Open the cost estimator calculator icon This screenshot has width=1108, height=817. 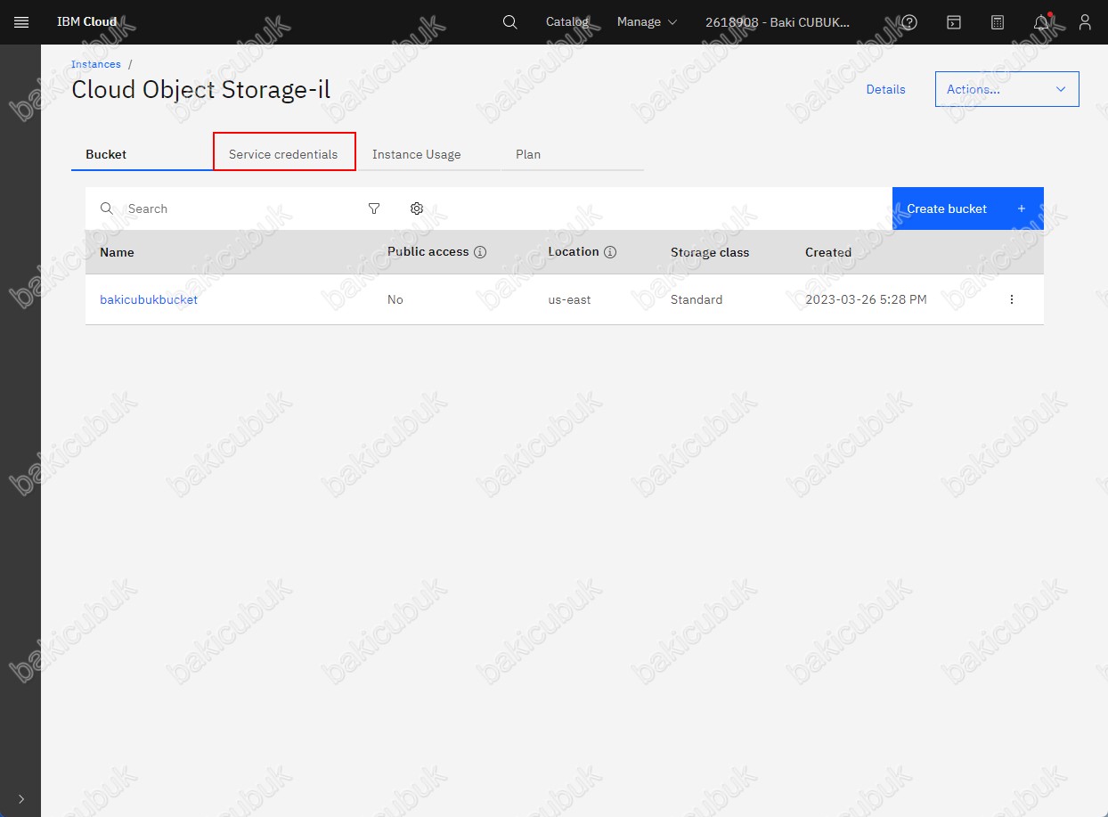pos(998,22)
